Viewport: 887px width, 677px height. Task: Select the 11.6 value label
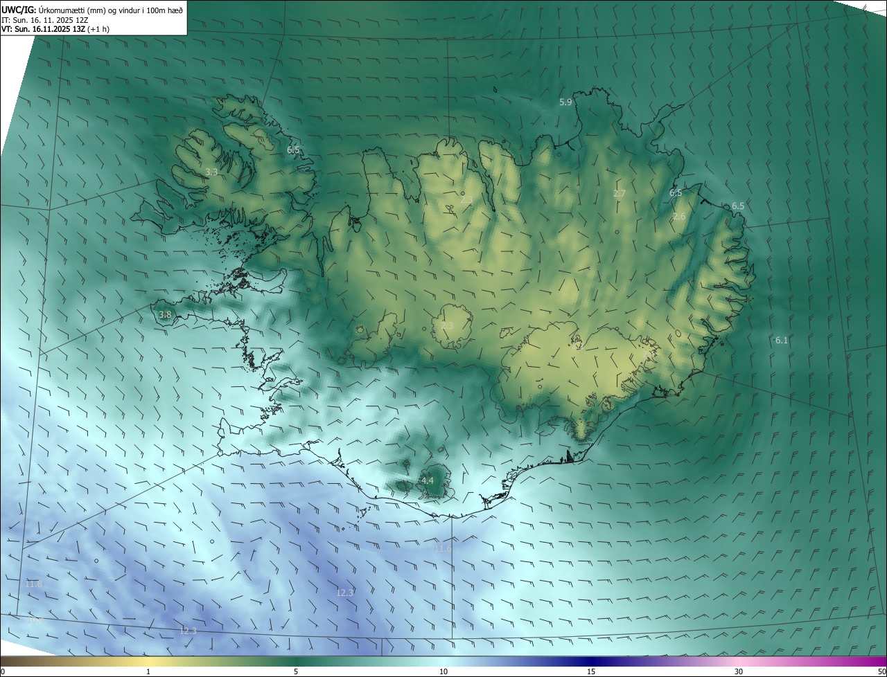(443, 549)
